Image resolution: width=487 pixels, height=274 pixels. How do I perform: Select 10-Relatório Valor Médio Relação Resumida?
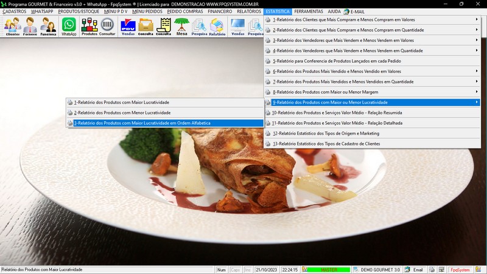(x=372, y=113)
